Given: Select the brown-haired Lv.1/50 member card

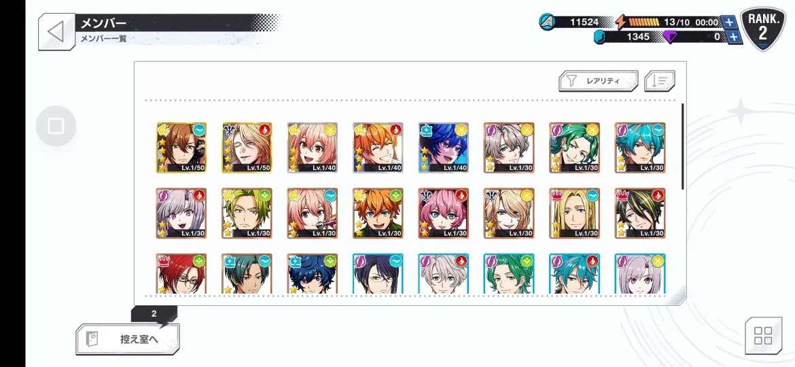Looking at the screenshot, I should 181,147.
